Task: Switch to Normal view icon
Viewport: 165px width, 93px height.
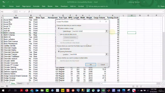Action: click(x=133, y=86)
